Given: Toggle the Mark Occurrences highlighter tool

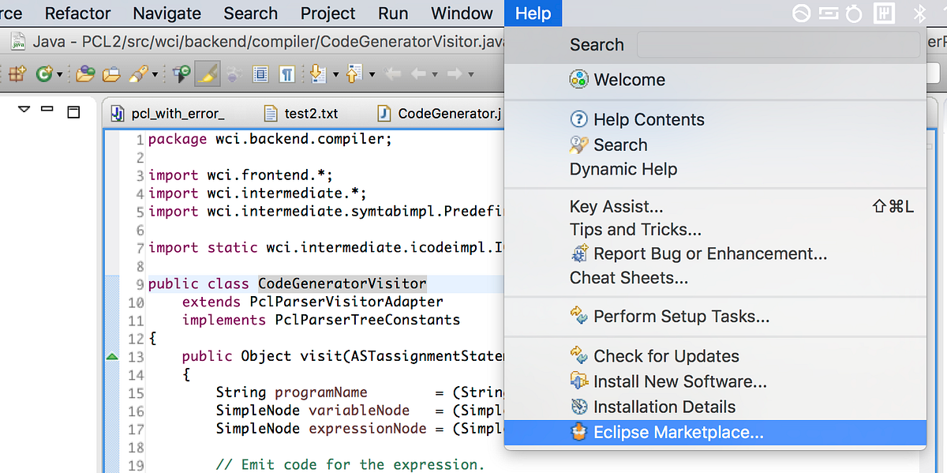Looking at the screenshot, I should pos(206,73).
